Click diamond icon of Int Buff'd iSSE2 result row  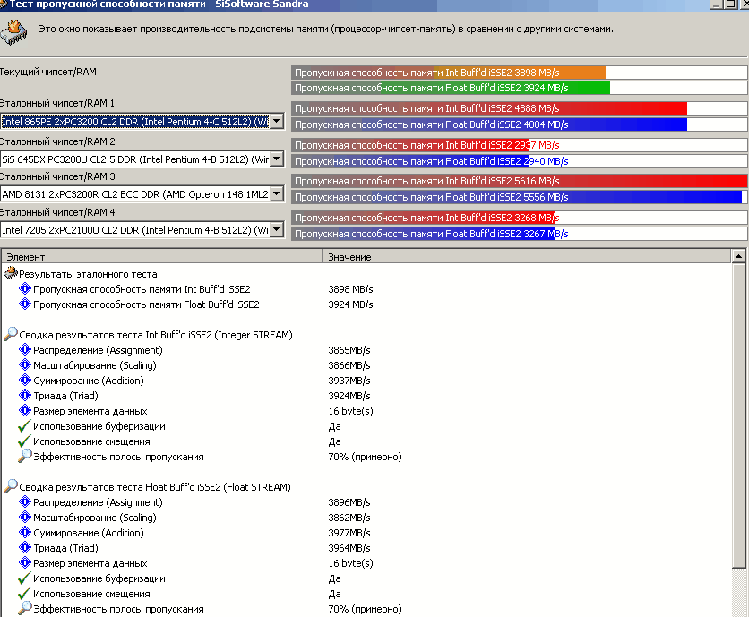click(x=24, y=288)
